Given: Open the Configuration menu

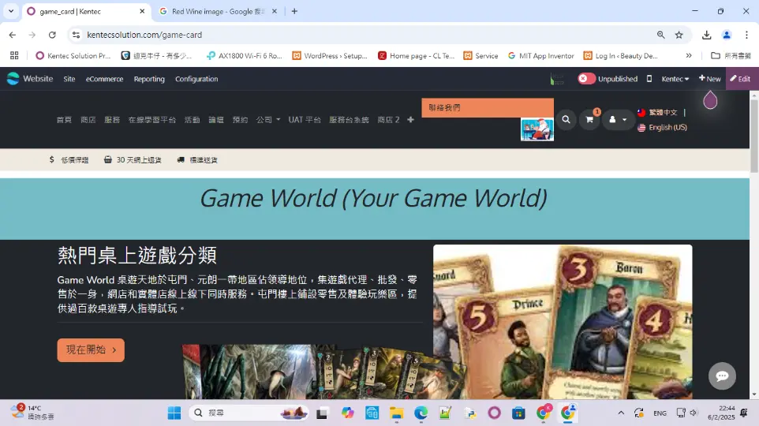Looking at the screenshot, I should coord(196,79).
